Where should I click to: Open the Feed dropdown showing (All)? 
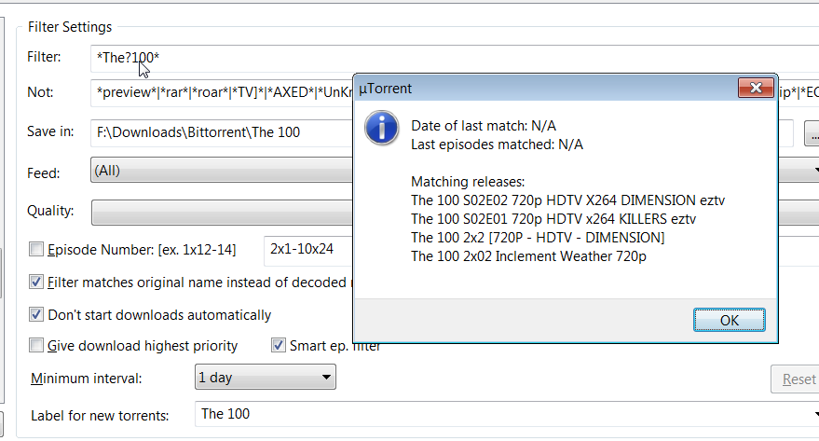(222, 171)
